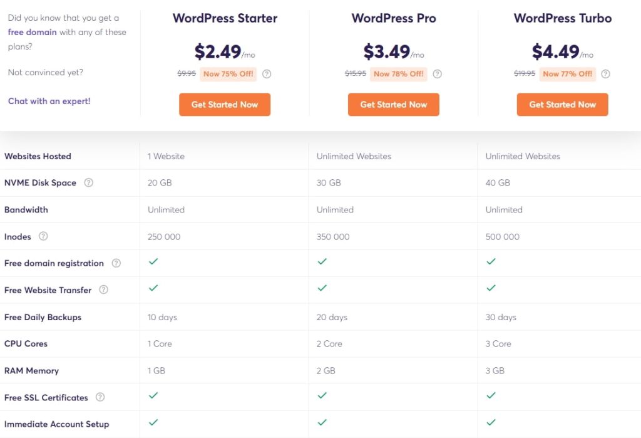This screenshot has width=641, height=438.
Task: Click Get Started Now under WordPress Pro
Action: (x=394, y=105)
